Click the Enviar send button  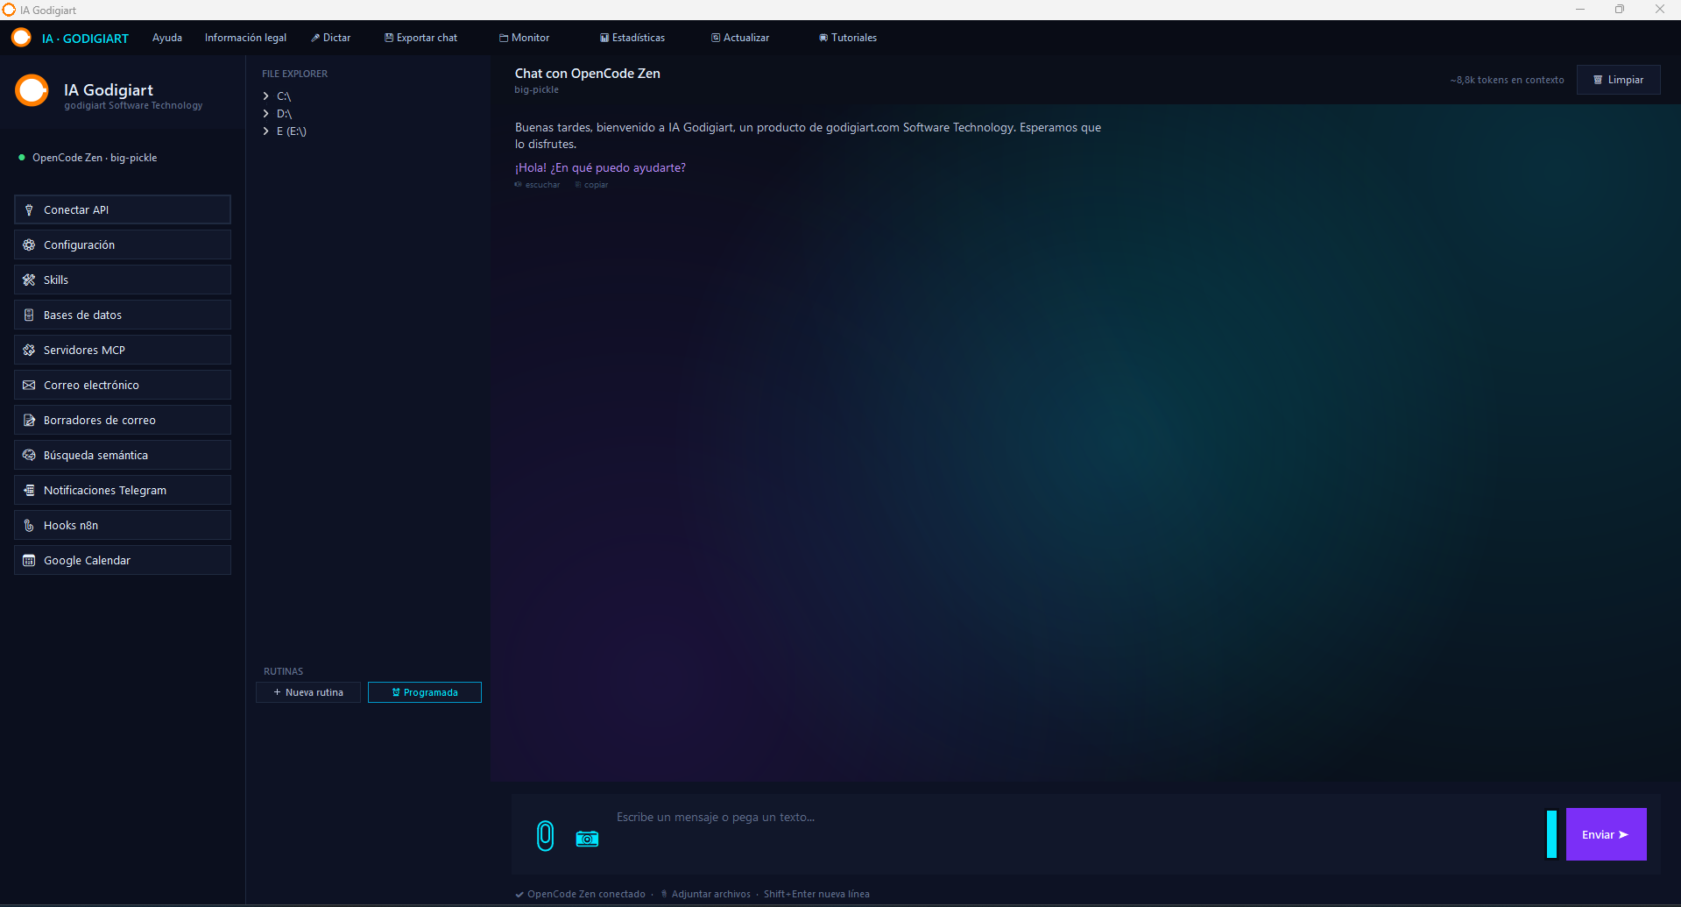[x=1606, y=834]
